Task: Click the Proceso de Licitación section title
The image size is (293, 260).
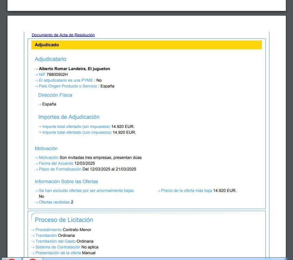Action: 64,220
